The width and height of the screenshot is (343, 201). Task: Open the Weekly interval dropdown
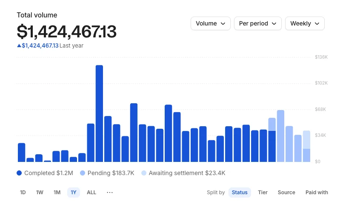point(305,23)
